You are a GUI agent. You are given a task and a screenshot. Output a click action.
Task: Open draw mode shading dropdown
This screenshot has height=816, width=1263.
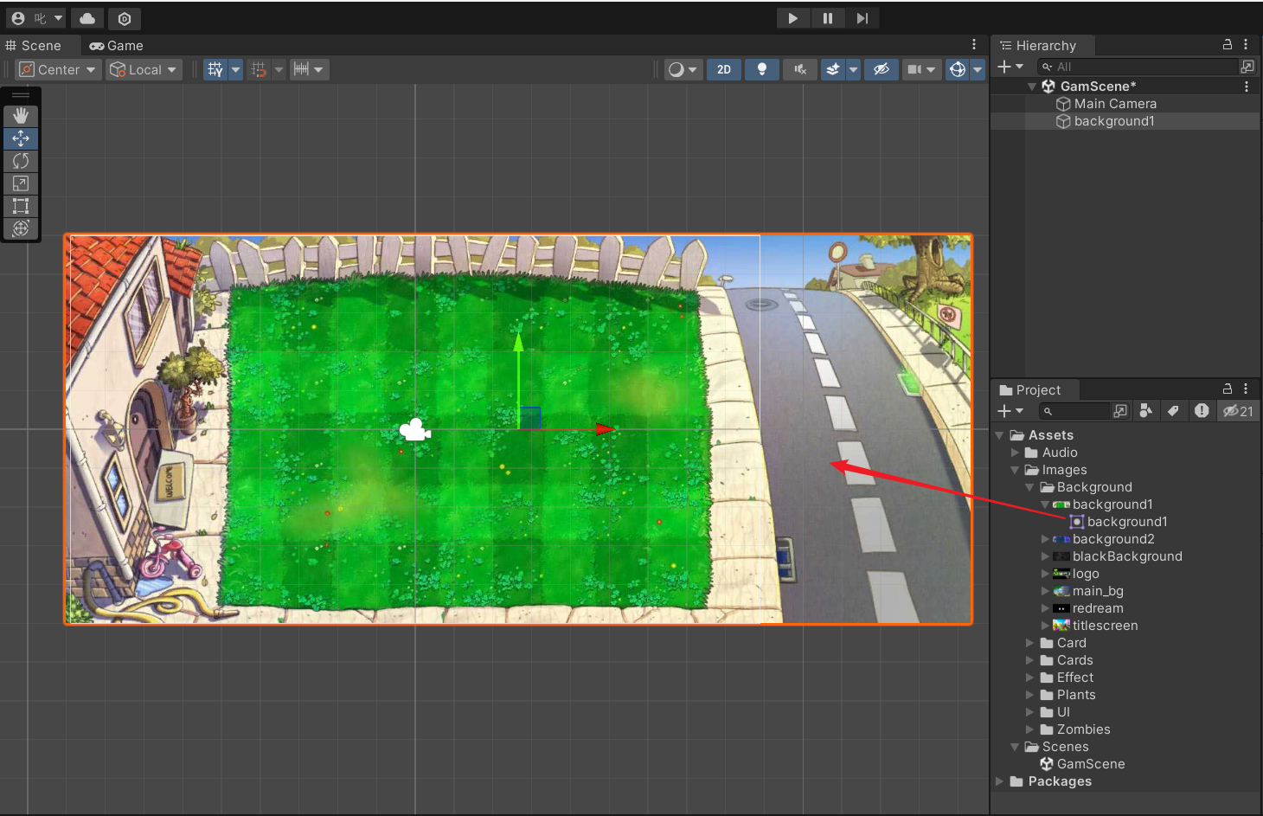pyautogui.click(x=683, y=69)
